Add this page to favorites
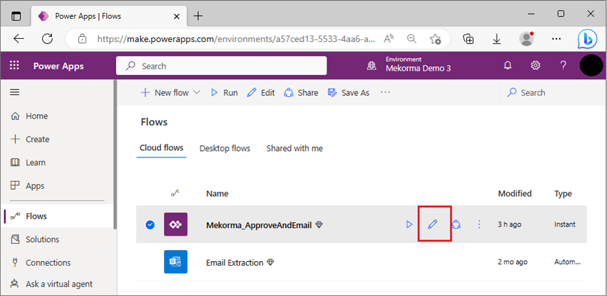Screen dimensions: 607x296 (435, 39)
